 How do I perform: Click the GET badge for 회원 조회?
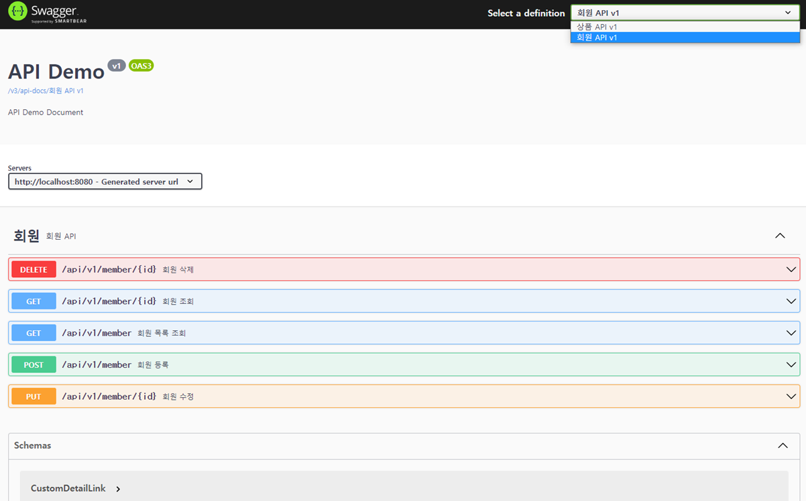(34, 301)
